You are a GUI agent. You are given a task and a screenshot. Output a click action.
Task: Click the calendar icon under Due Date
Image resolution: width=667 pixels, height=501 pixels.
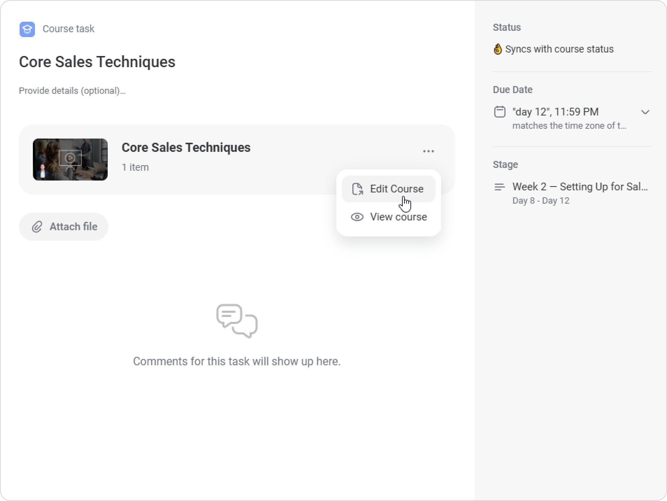(500, 112)
